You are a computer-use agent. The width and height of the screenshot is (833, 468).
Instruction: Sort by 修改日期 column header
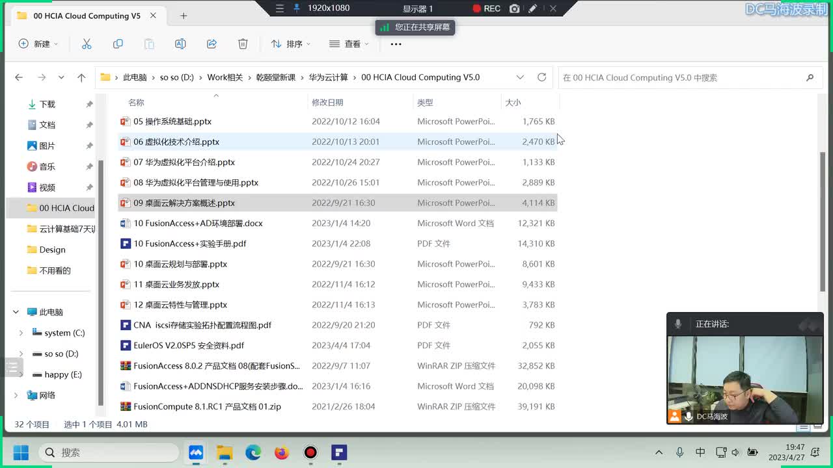pos(327,102)
